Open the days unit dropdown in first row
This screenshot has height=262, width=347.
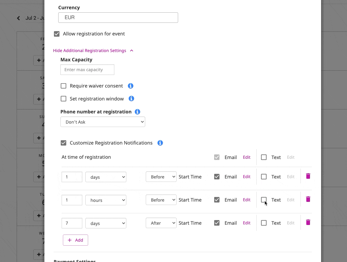106,177
